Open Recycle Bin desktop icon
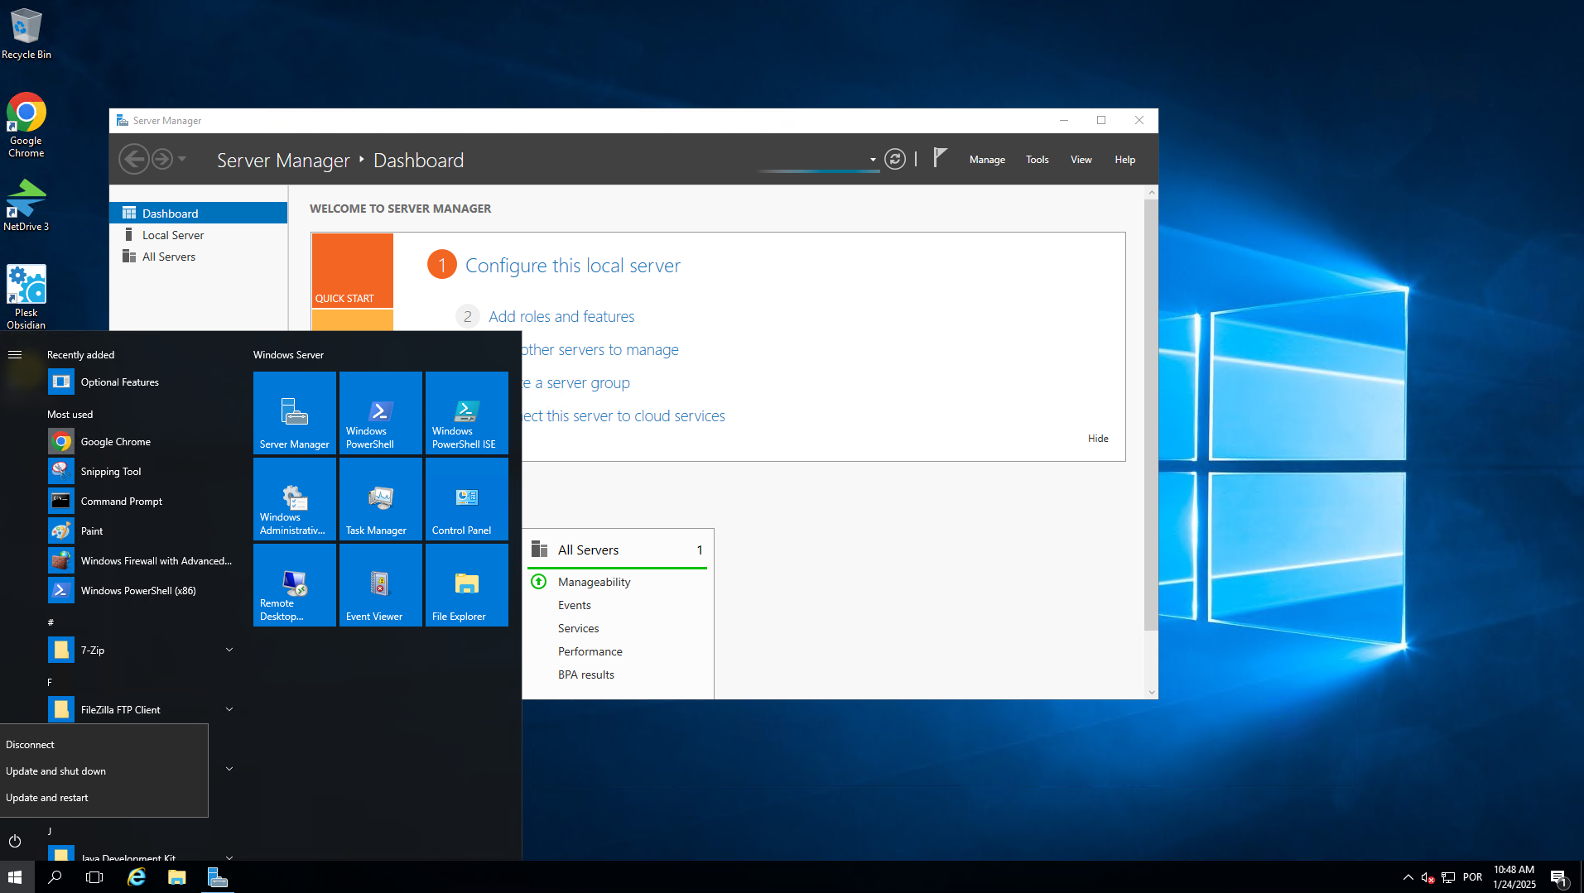This screenshot has height=893, width=1584. (26, 33)
